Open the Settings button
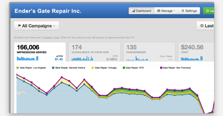Image resolution: width=223 pixels, height=116 pixels. [189, 11]
